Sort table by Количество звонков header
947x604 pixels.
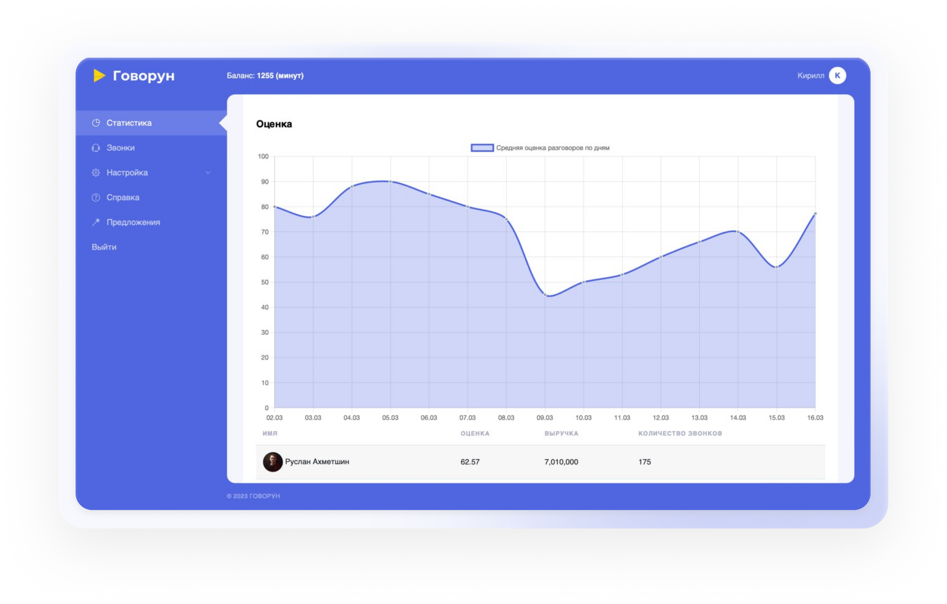pos(680,434)
